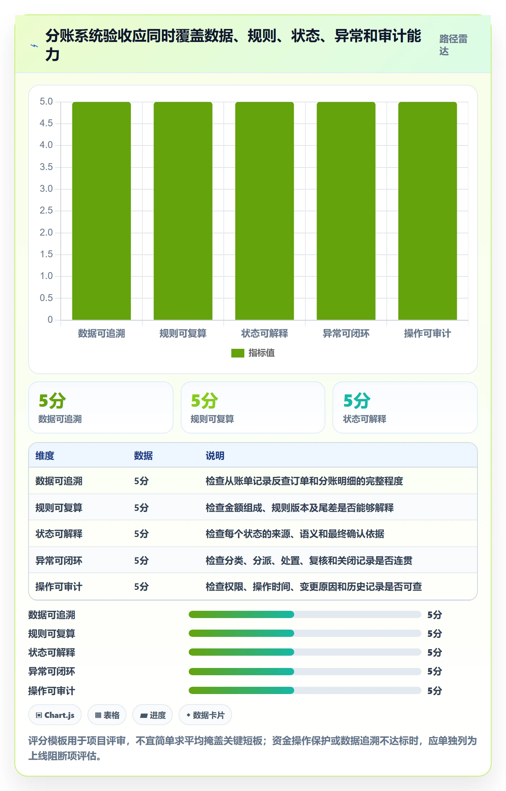Viewport: 506px width, 791px height.
Task: Open the 状态可解释 5分 data card
Action: click(405, 407)
